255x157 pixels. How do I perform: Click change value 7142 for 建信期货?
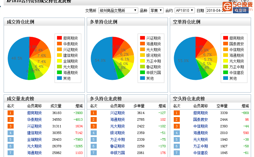coord(79,133)
